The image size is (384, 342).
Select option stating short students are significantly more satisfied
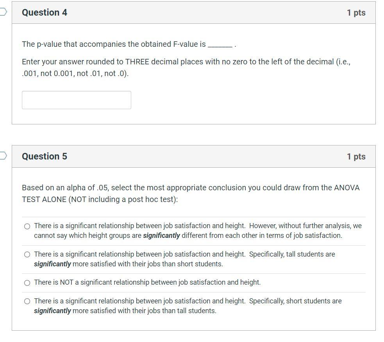tap(27, 301)
